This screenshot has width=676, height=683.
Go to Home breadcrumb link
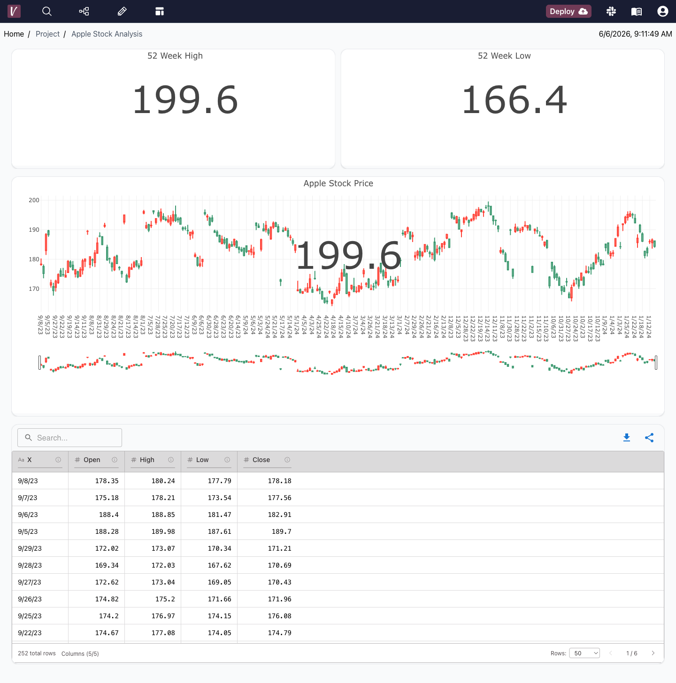coord(14,34)
